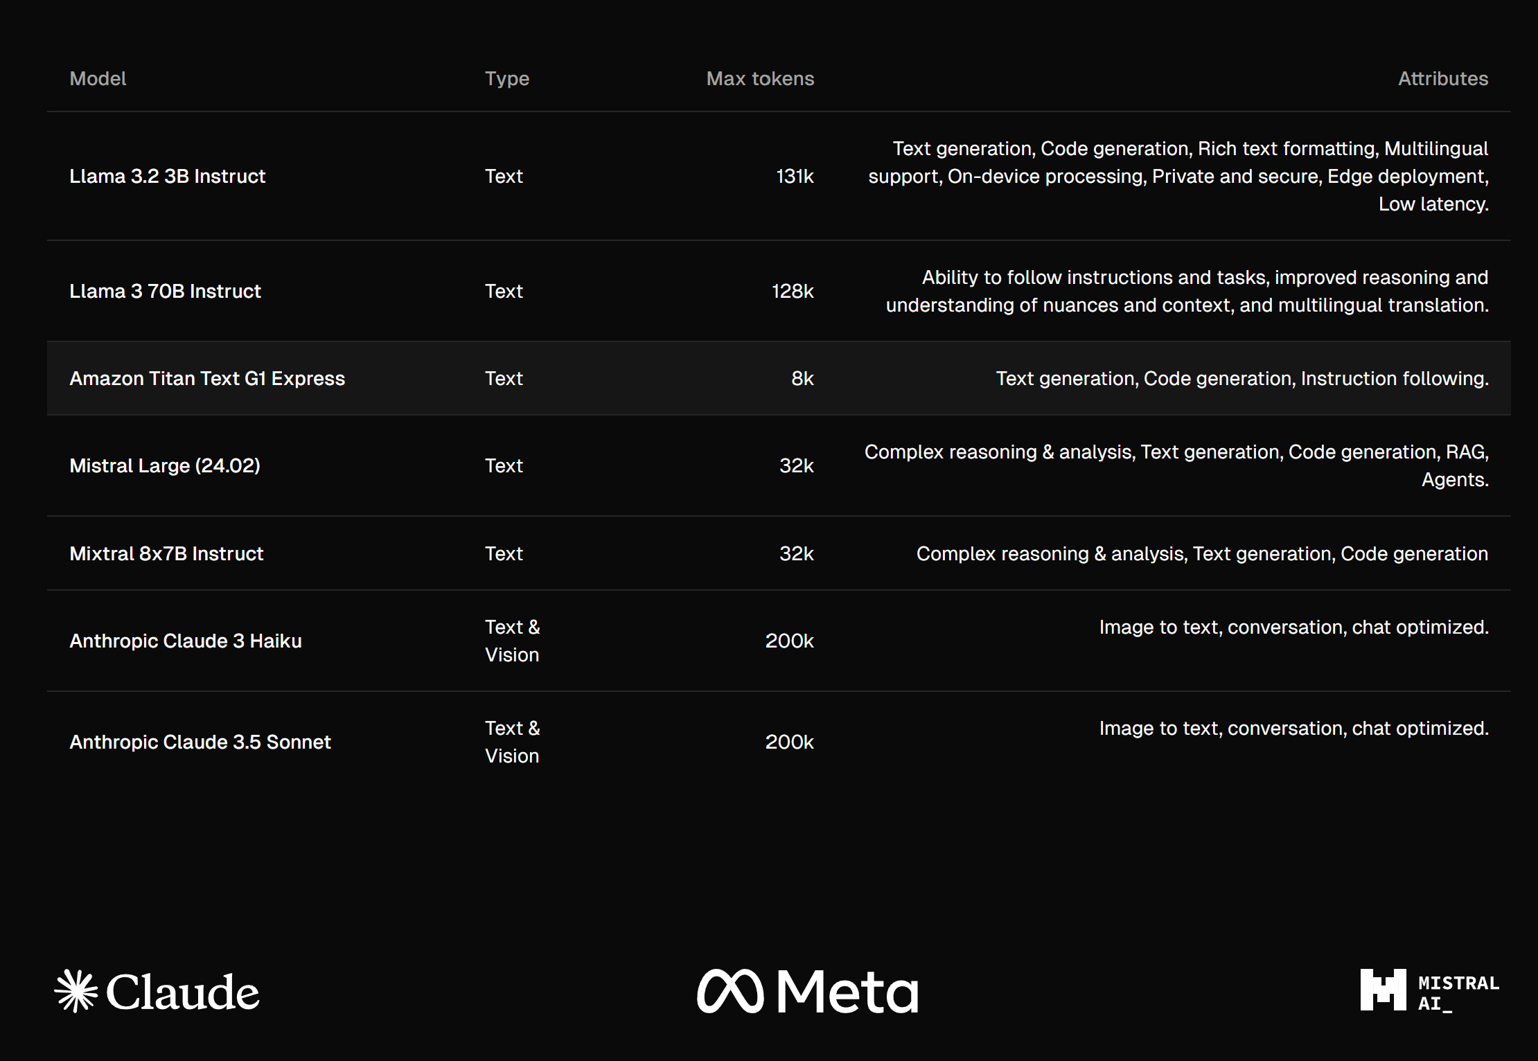Image resolution: width=1538 pixels, height=1061 pixels.
Task: Click Text & Vision for Claude 3.5 Sonnet
Action: [x=512, y=742]
